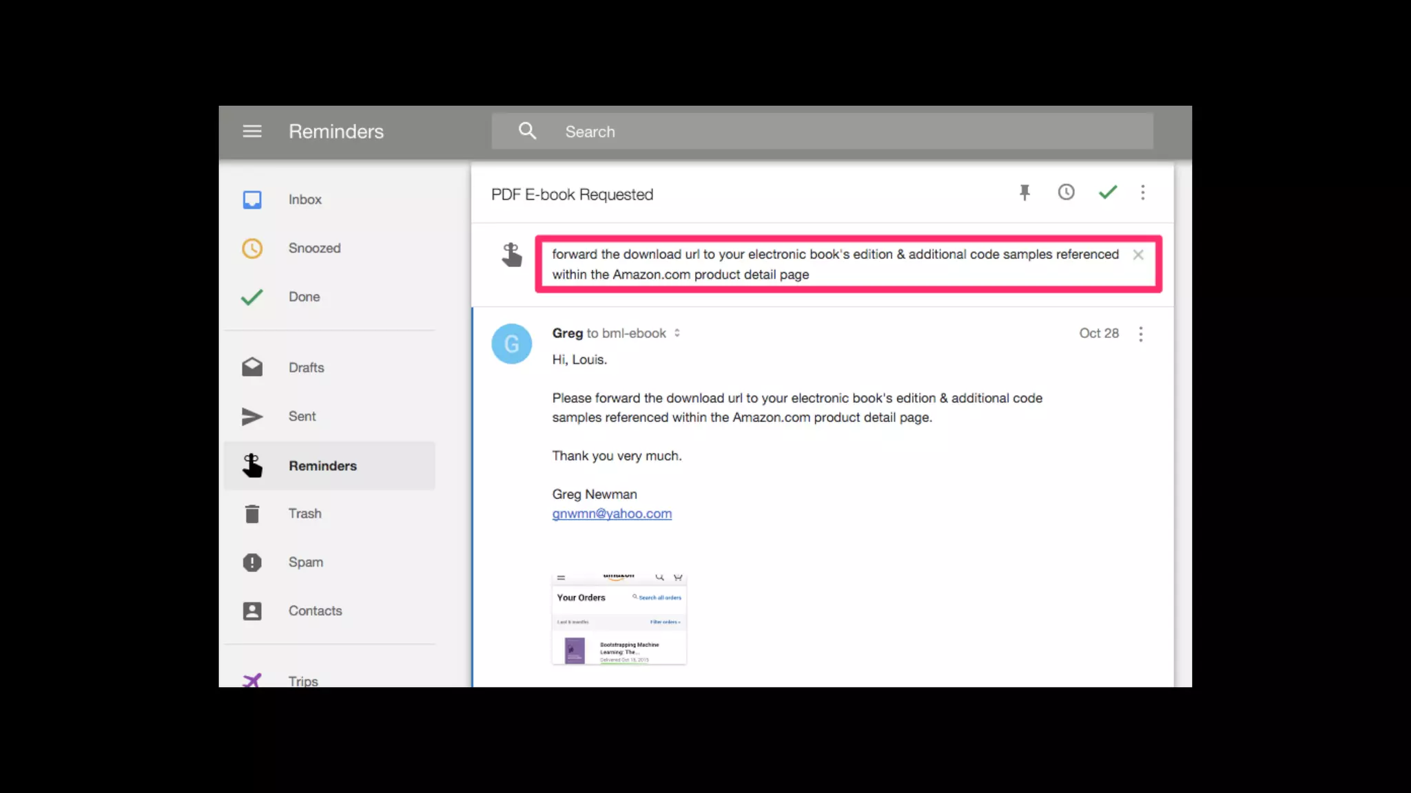The height and width of the screenshot is (793, 1411).
Task: Open Greg's message three-dot menu
Action: [1141, 334]
